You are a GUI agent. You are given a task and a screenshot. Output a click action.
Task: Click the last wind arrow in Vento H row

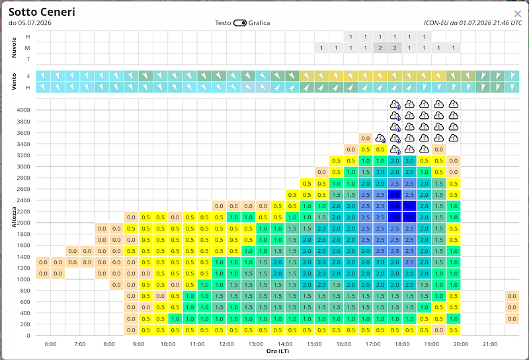point(512,87)
